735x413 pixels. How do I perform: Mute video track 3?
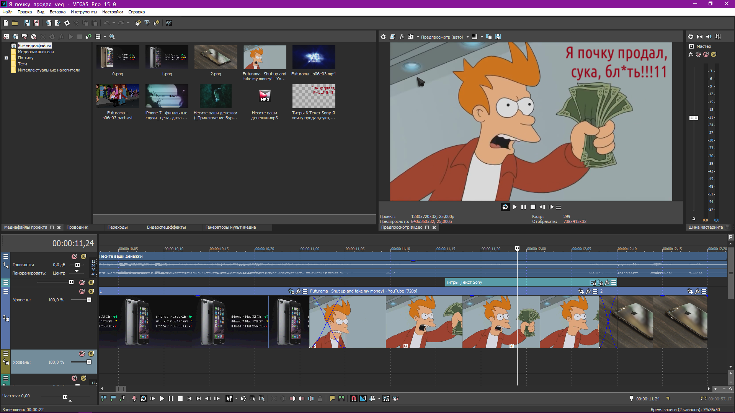82,291
